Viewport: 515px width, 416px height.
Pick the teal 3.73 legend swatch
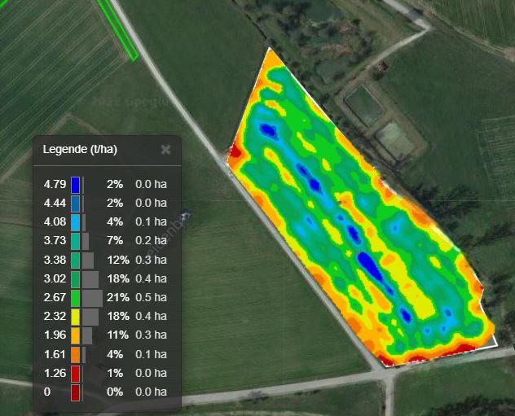pyautogui.click(x=75, y=241)
